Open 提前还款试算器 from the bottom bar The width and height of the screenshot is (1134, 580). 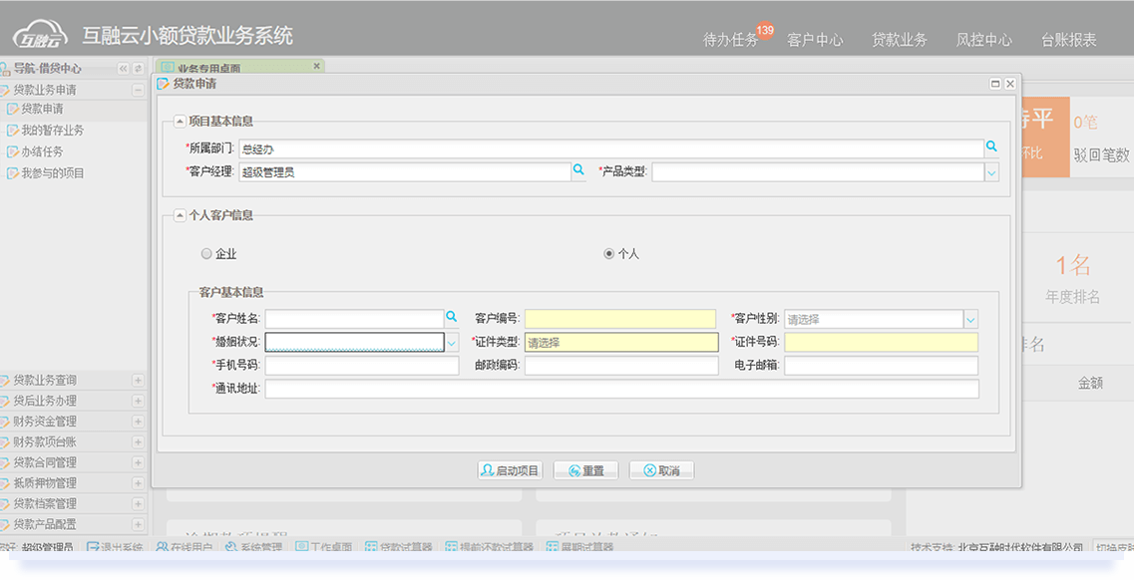pos(489,547)
